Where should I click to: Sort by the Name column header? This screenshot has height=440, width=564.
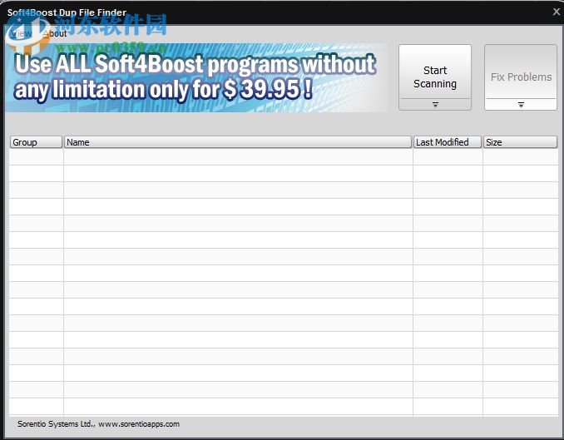238,142
